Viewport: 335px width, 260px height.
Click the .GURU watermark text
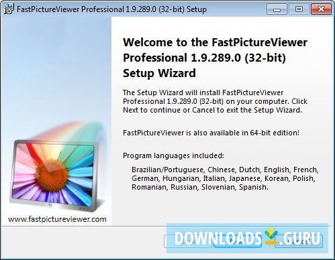pos(300,239)
